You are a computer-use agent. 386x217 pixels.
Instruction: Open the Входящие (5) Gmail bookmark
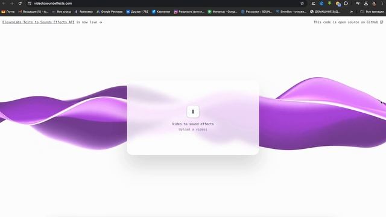pyautogui.click(x=33, y=11)
